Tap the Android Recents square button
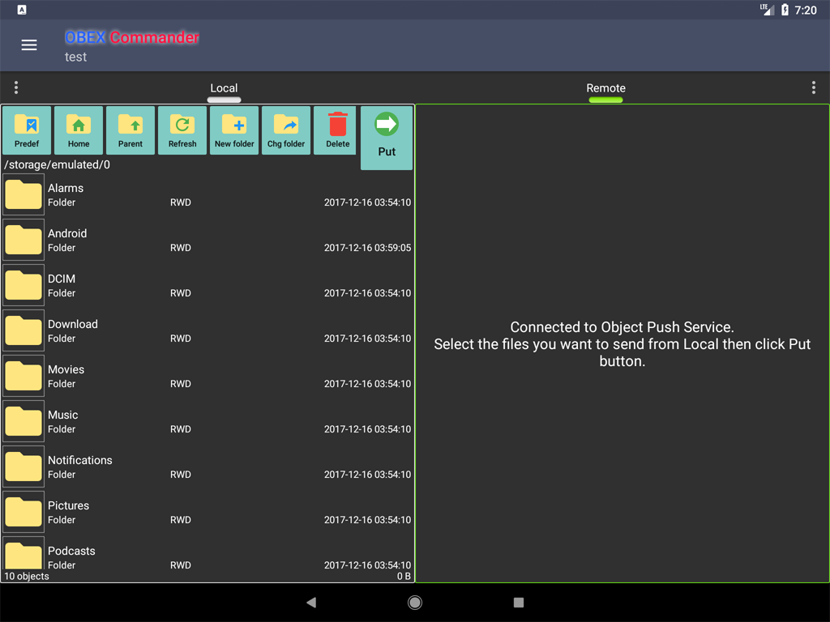The width and height of the screenshot is (830, 622). [519, 603]
